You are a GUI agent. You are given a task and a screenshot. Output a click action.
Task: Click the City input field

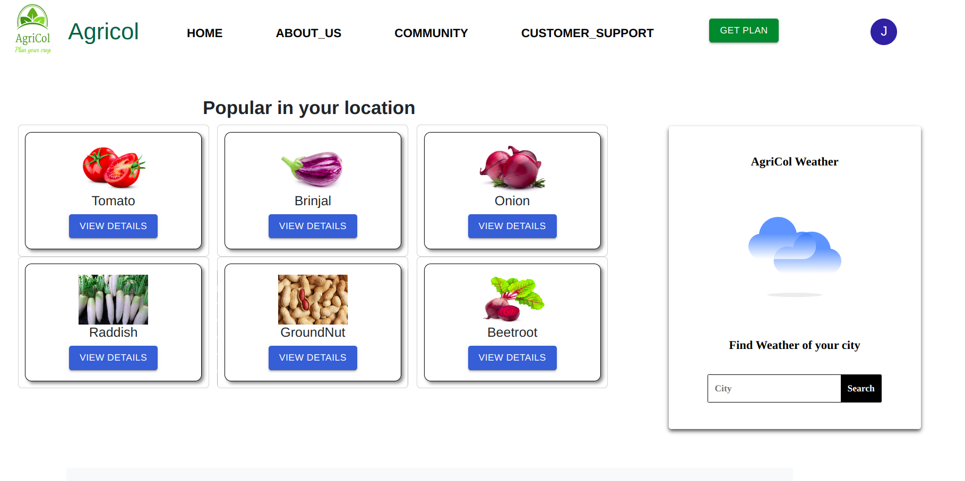click(774, 388)
